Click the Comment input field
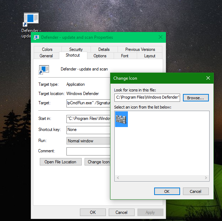222x221 pixels. click(88, 151)
